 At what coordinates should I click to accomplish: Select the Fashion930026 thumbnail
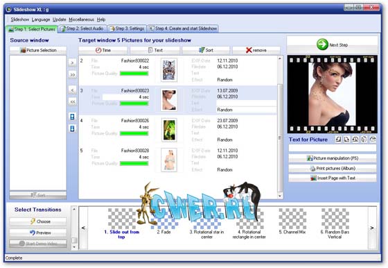tap(169, 130)
